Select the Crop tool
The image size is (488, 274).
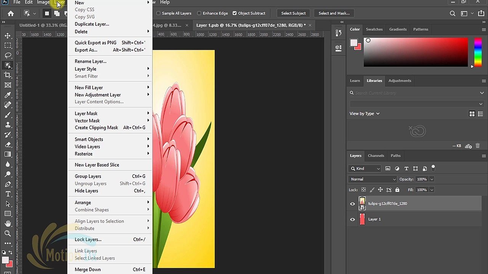click(8, 75)
